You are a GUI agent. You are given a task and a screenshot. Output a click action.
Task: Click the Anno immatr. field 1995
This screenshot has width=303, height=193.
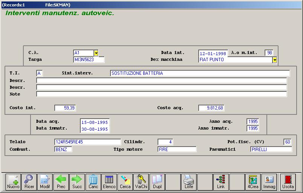pos(253,128)
